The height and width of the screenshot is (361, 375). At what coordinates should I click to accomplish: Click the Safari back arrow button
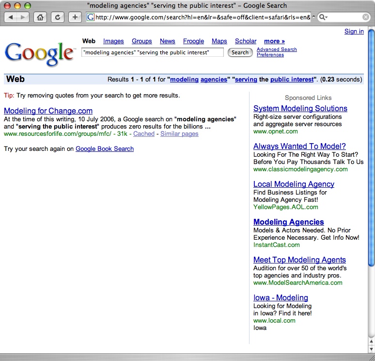click(x=11, y=17)
